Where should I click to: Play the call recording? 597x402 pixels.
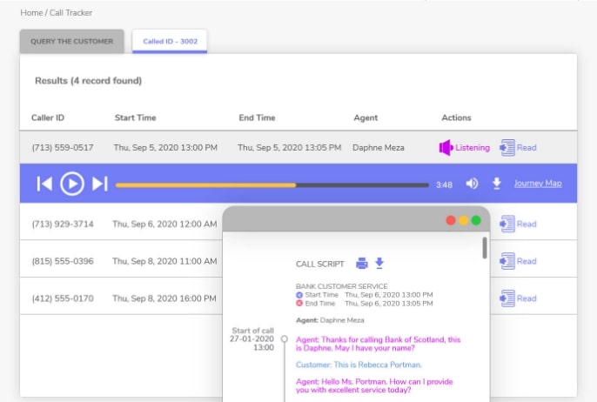pos(72,184)
